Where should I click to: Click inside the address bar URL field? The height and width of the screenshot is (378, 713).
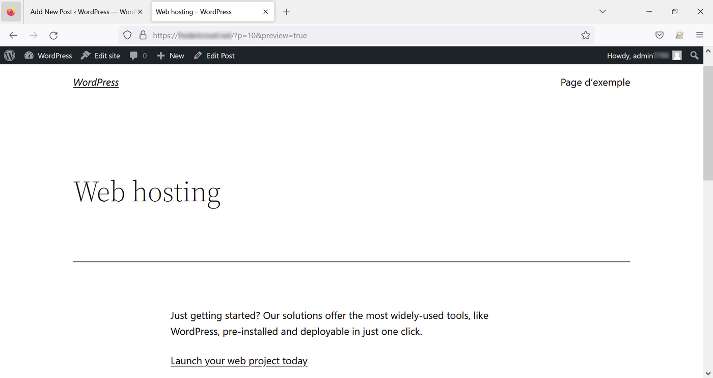point(306,35)
